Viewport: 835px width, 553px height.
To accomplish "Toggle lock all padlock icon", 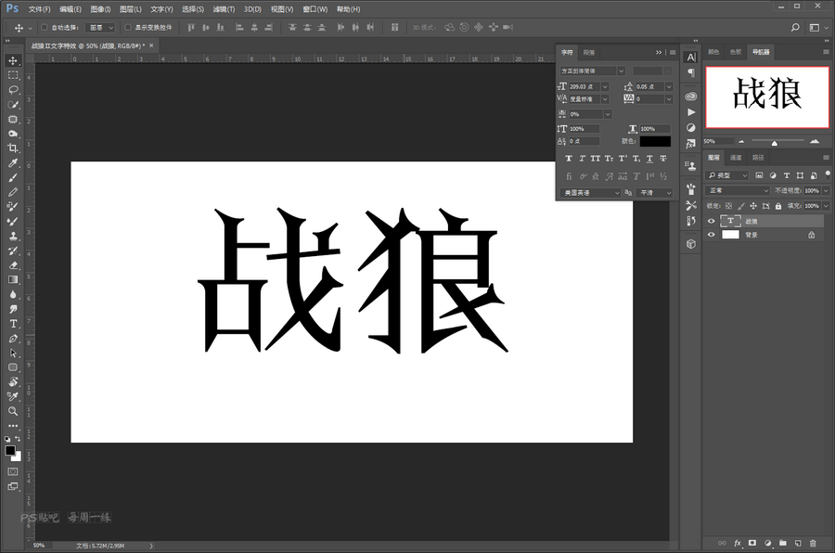I will (x=778, y=206).
